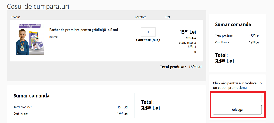Image resolution: width=274 pixels, height=123 pixels.
Task: Click Sumar comanda heading in right sidebar
Action: [233, 25]
